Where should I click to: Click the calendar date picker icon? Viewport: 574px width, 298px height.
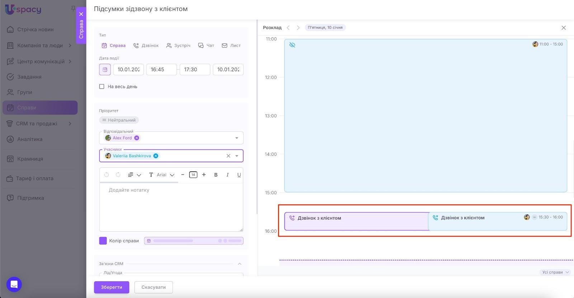[x=105, y=69]
